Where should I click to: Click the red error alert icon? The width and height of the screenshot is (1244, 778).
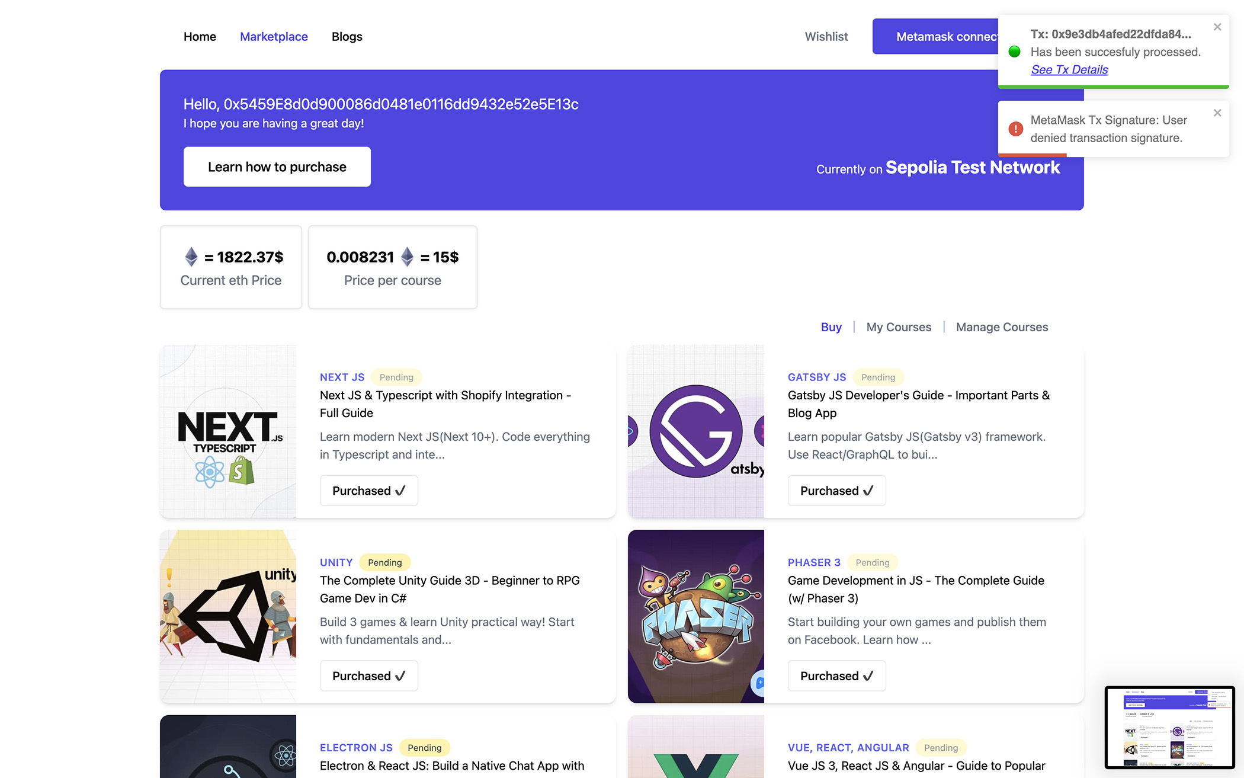point(1015,129)
